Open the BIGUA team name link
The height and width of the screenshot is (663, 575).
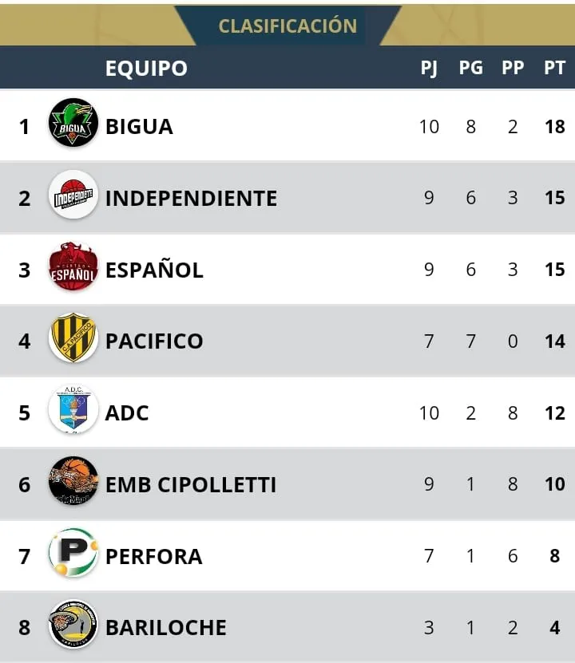coord(139,126)
